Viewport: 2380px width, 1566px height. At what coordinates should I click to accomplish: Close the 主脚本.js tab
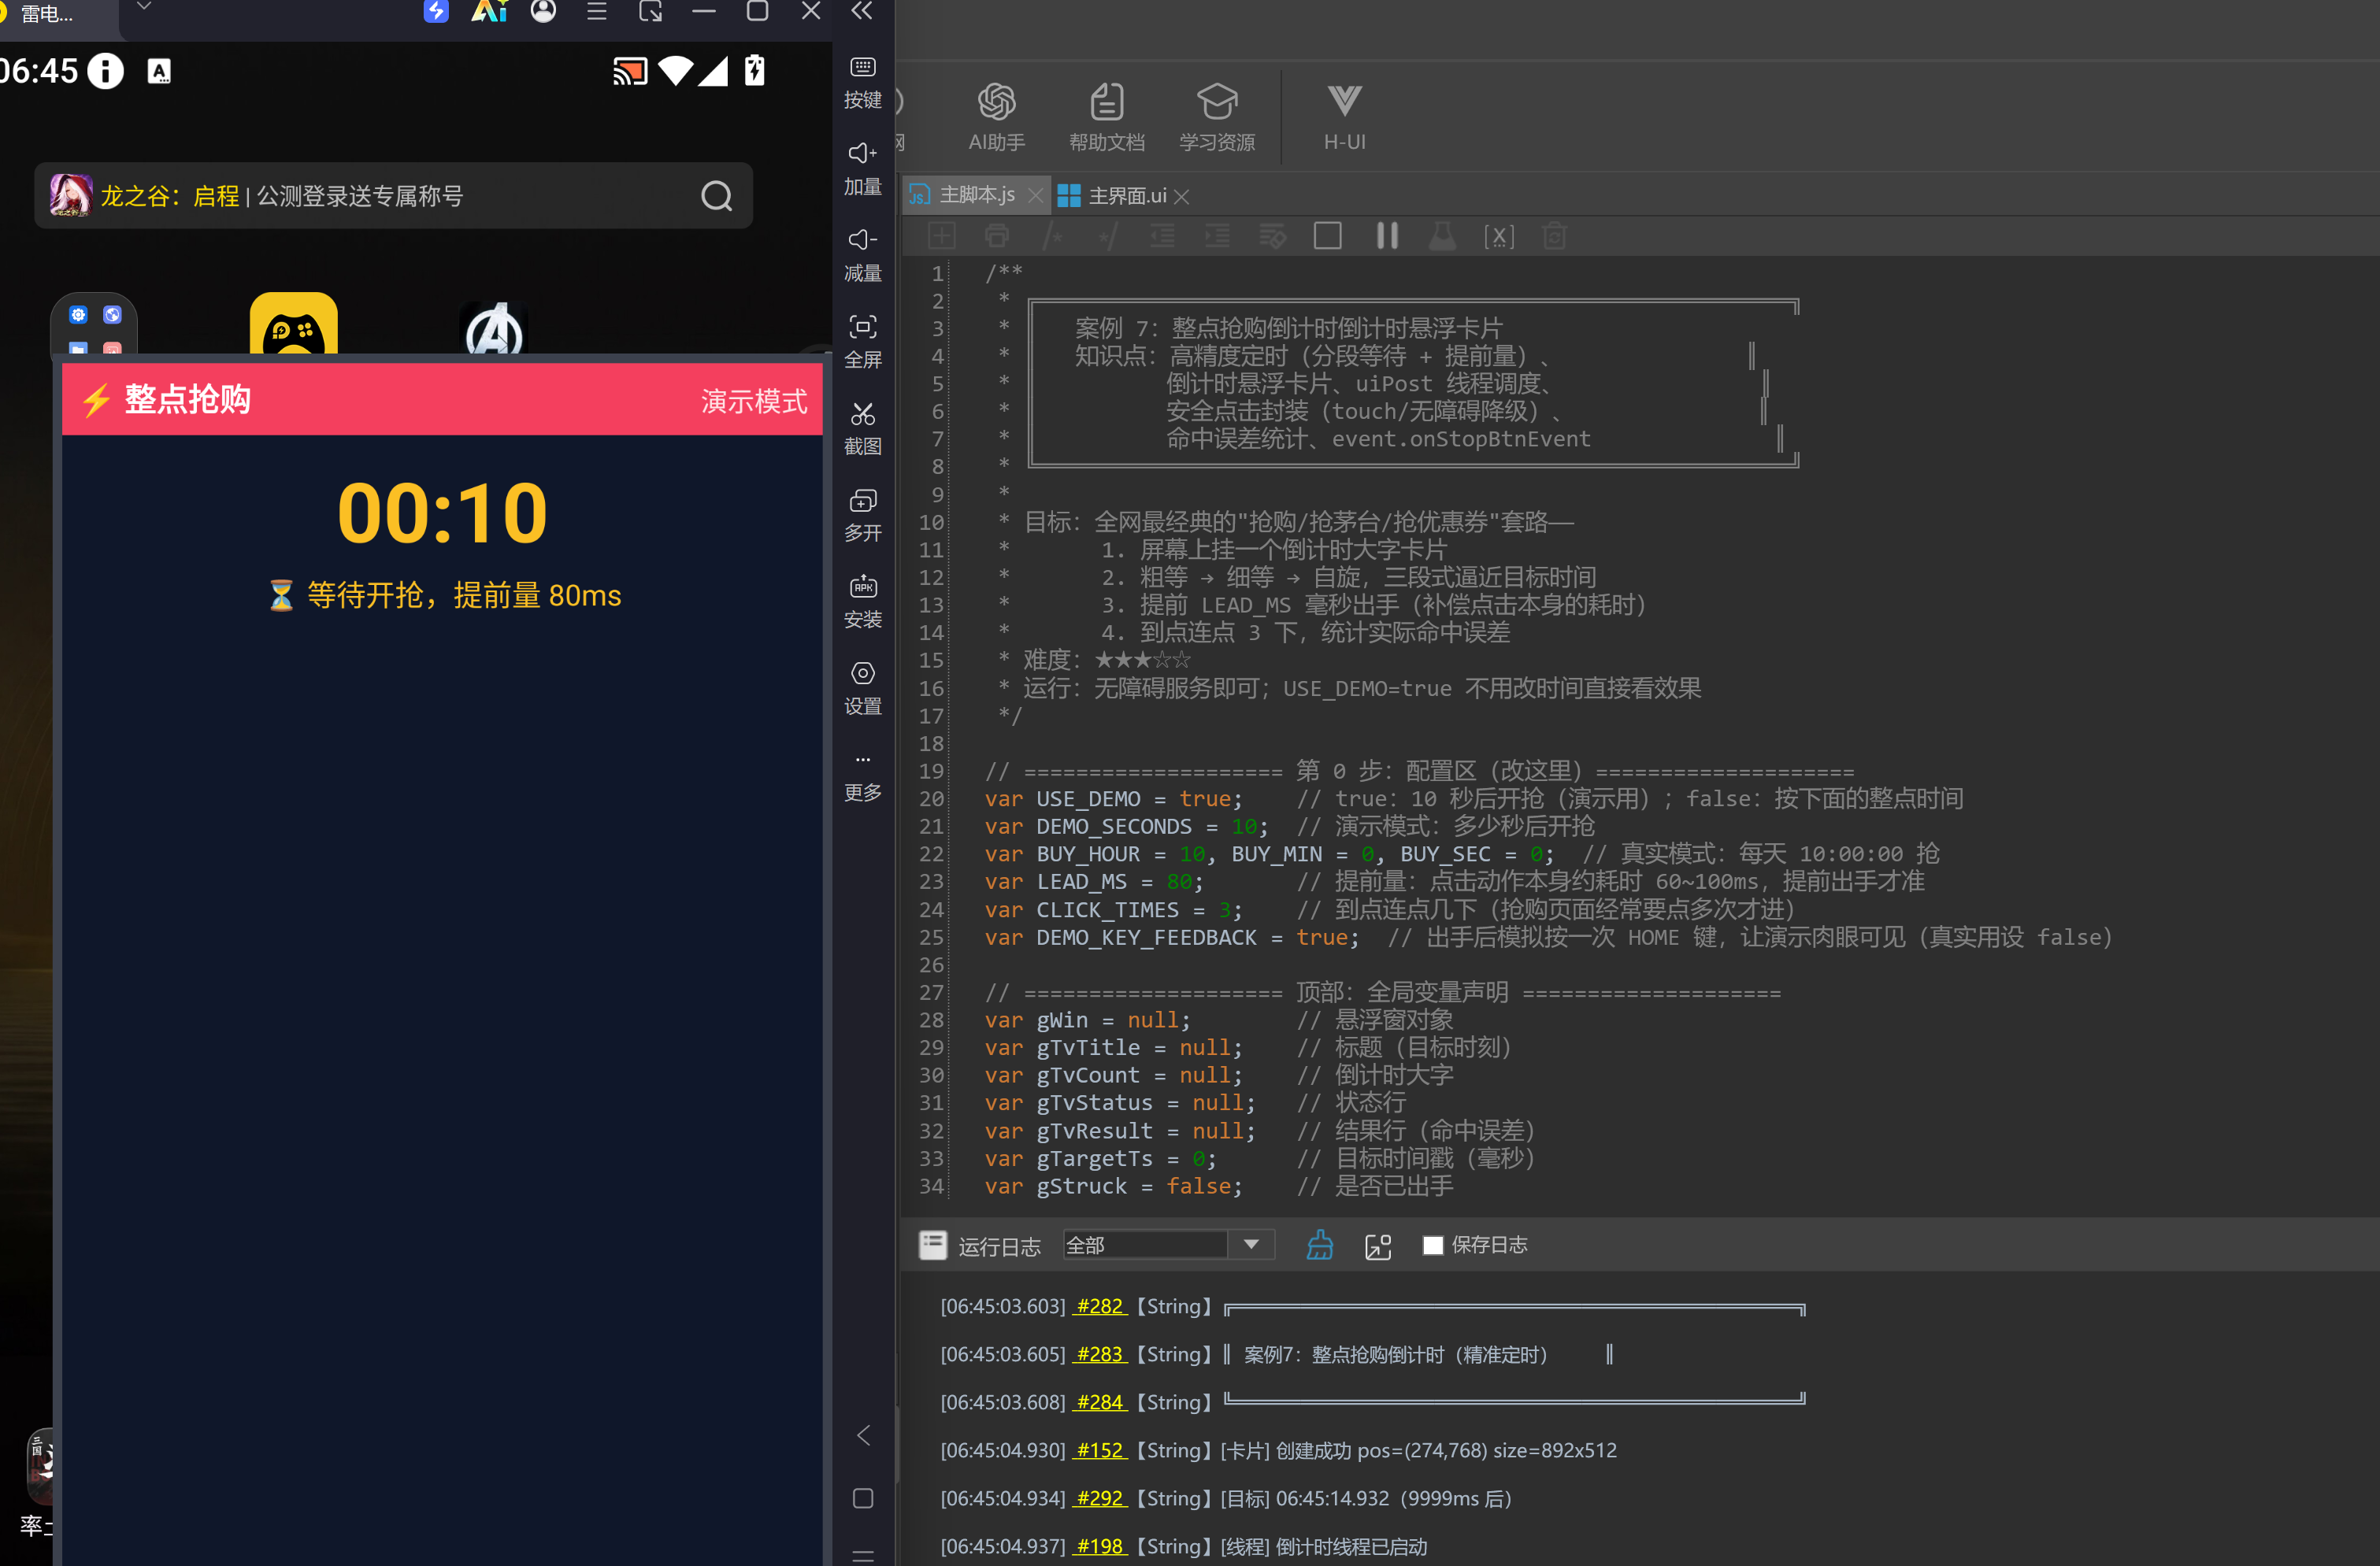pyautogui.click(x=1035, y=196)
